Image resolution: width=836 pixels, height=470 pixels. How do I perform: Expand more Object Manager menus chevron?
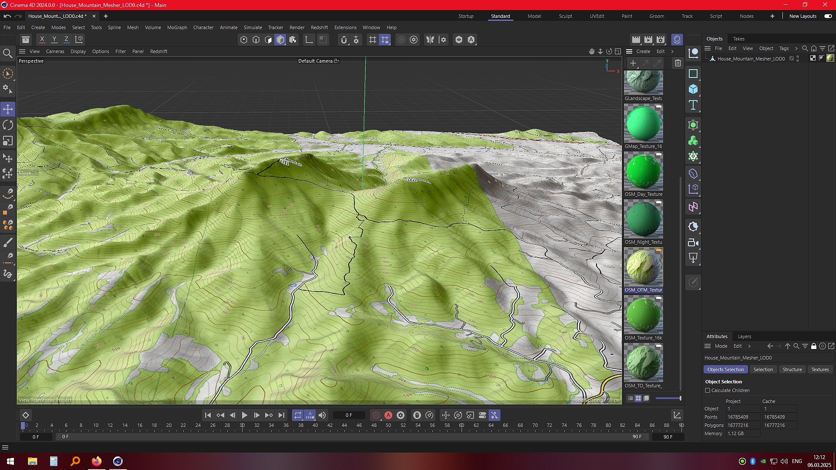pyautogui.click(x=796, y=48)
